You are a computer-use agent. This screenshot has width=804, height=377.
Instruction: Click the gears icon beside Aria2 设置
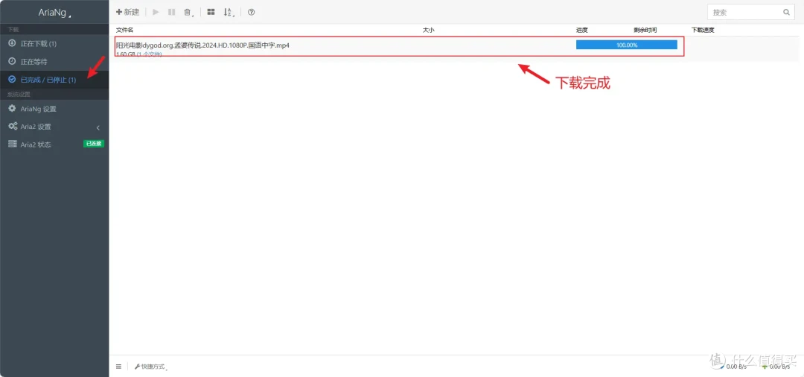click(13, 126)
